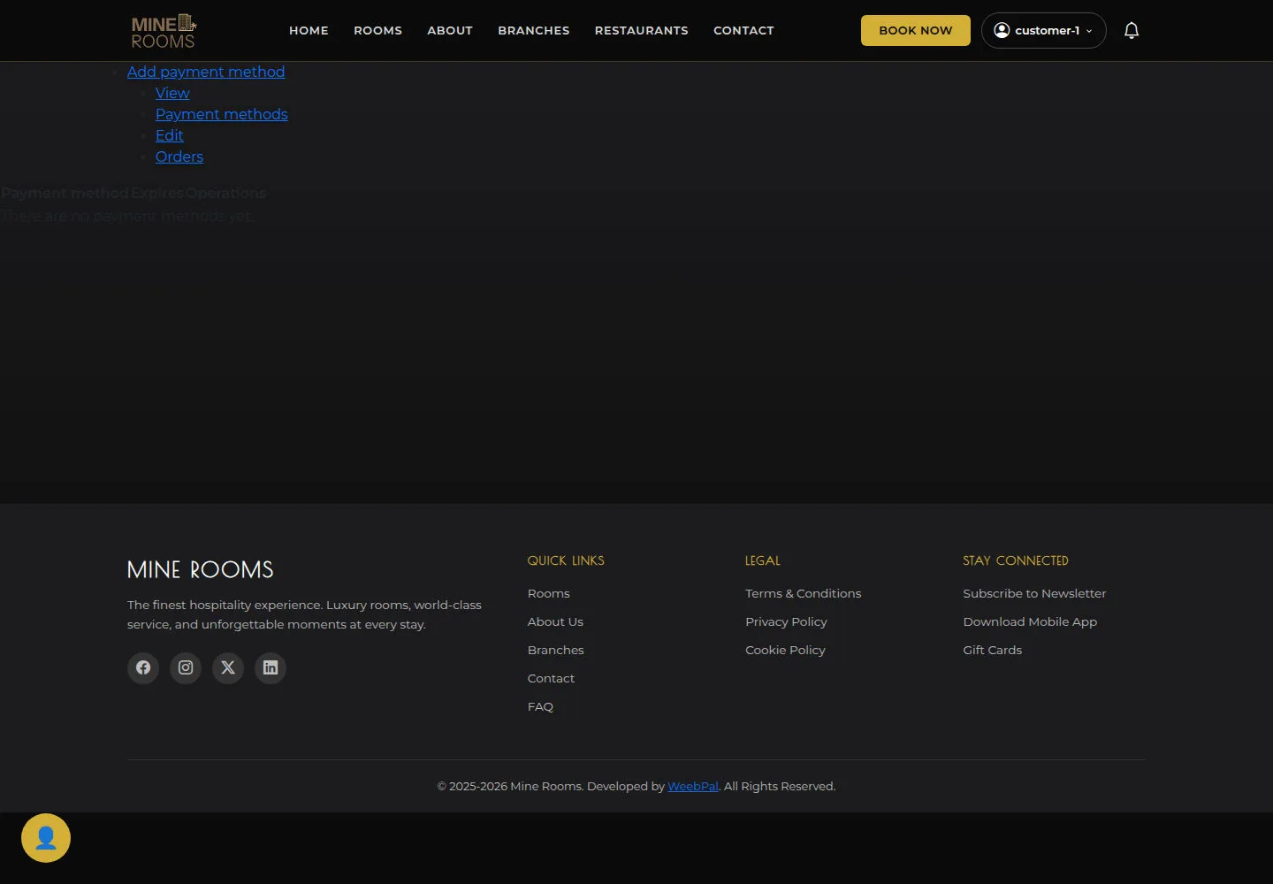
Task: Open the X (Twitter) social link
Action: [228, 667]
